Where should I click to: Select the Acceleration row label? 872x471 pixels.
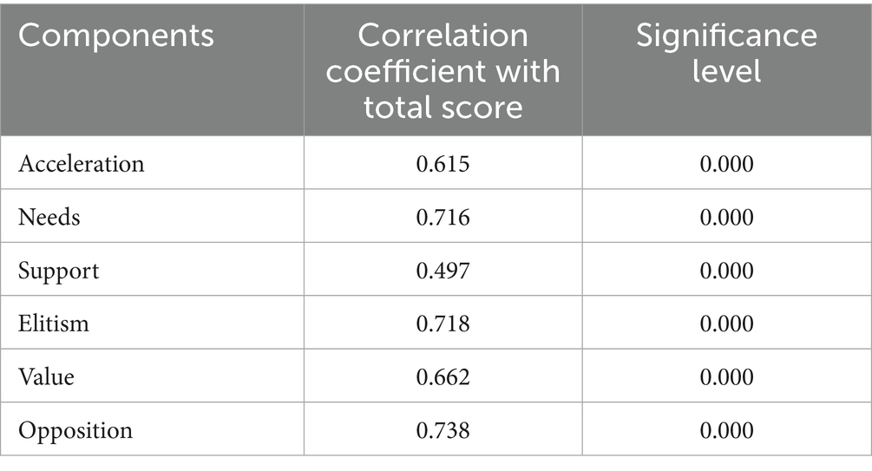pos(81,163)
